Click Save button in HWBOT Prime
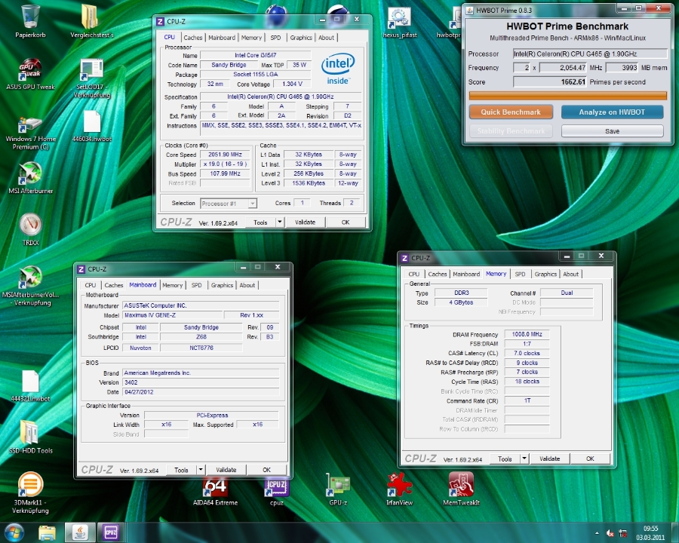 (612, 131)
